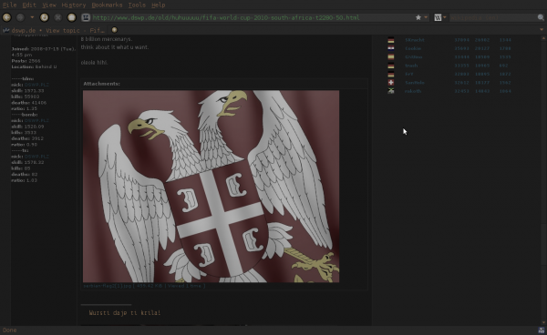The width and height of the screenshot is (547, 335).
Task: Go back with the Back arrow button
Action: coord(7,17)
